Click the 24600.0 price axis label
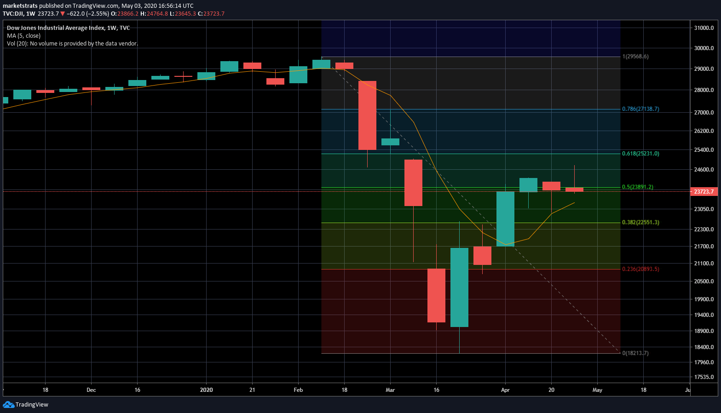Image resolution: width=721 pixels, height=413 pixels. click(x=704, y=170)
